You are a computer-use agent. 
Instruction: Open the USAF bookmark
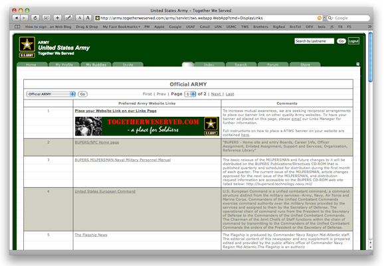click(x=190, y=27)
